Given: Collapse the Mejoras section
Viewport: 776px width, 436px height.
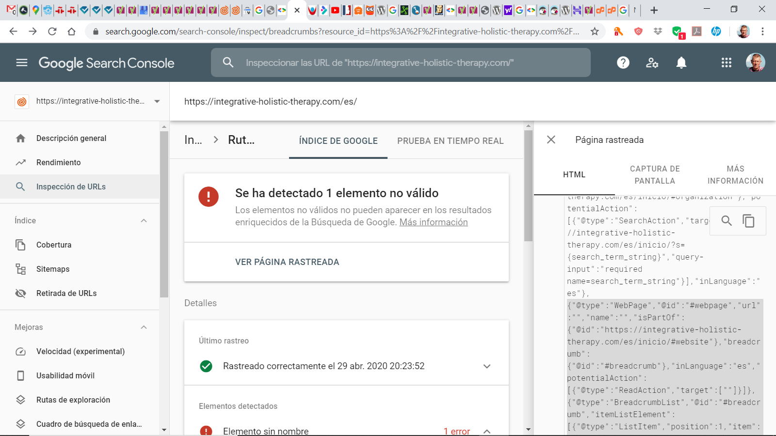Looking at the screenshot, I should [x=144, y=327].
